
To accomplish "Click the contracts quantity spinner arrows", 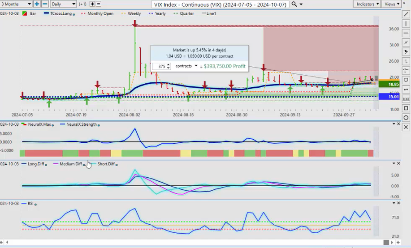I will point(169,66).
